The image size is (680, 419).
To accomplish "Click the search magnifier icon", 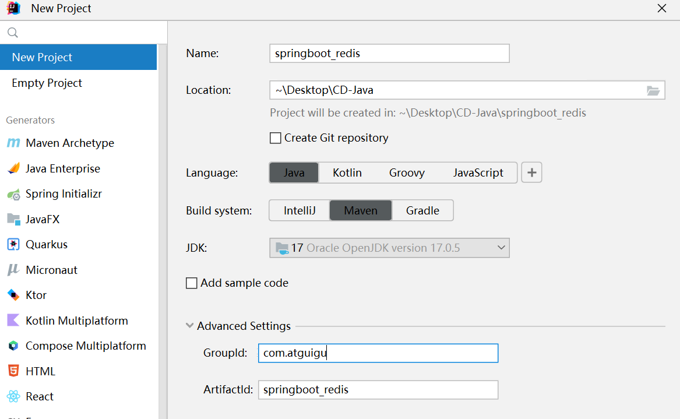I will click(x=13, y=33).
